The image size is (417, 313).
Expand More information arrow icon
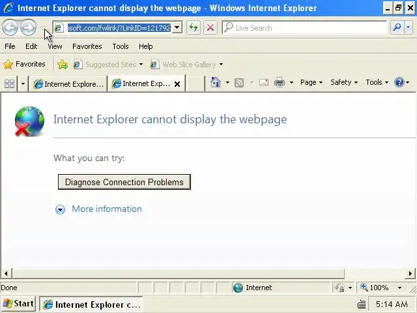[x=60, y=209]
